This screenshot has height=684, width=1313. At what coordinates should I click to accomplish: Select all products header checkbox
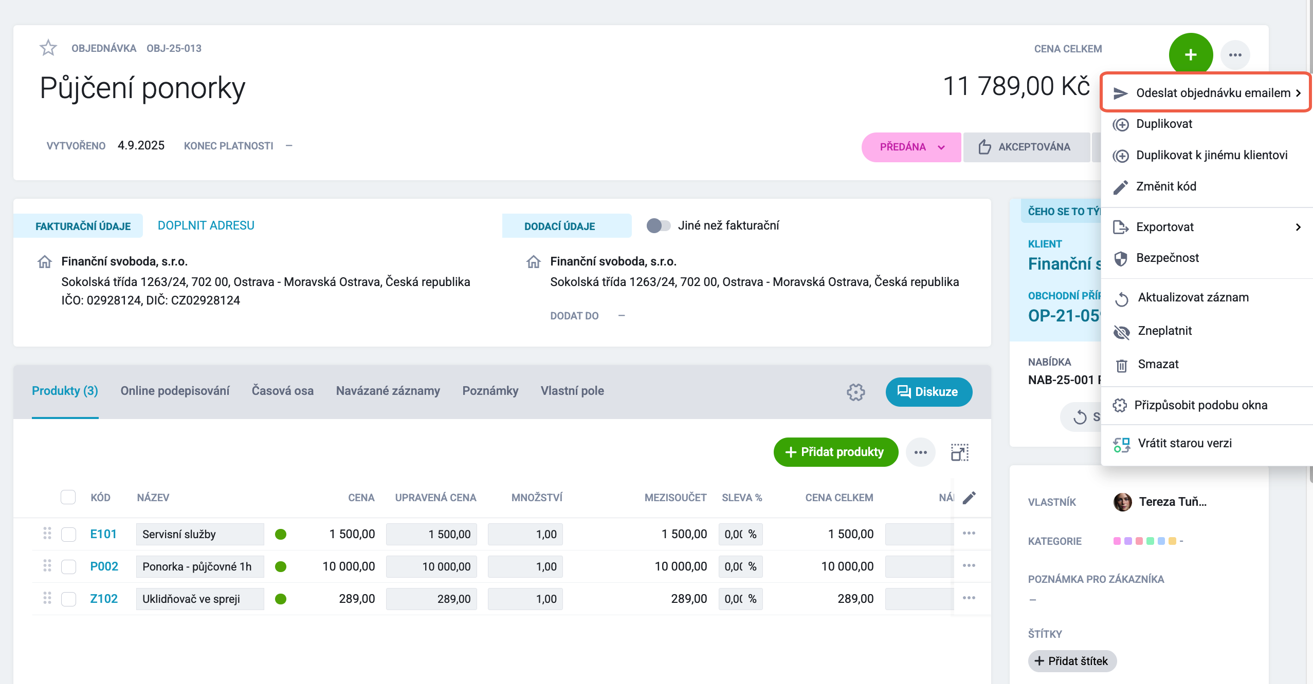[68, 497]
